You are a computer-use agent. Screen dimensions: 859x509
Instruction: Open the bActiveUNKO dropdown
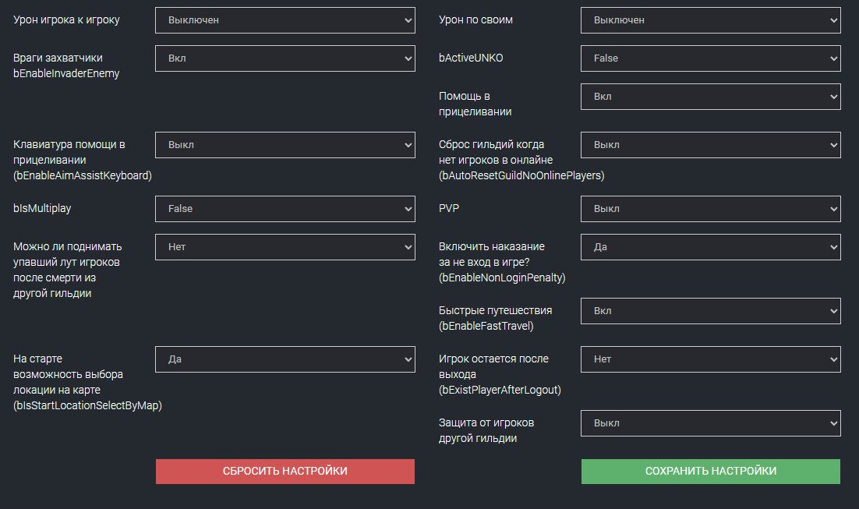pos(711,58)
